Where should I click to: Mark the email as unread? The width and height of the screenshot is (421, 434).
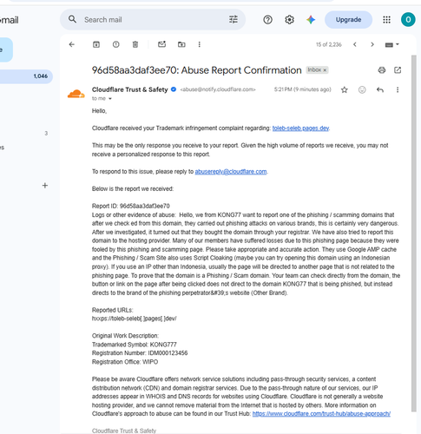161,44
